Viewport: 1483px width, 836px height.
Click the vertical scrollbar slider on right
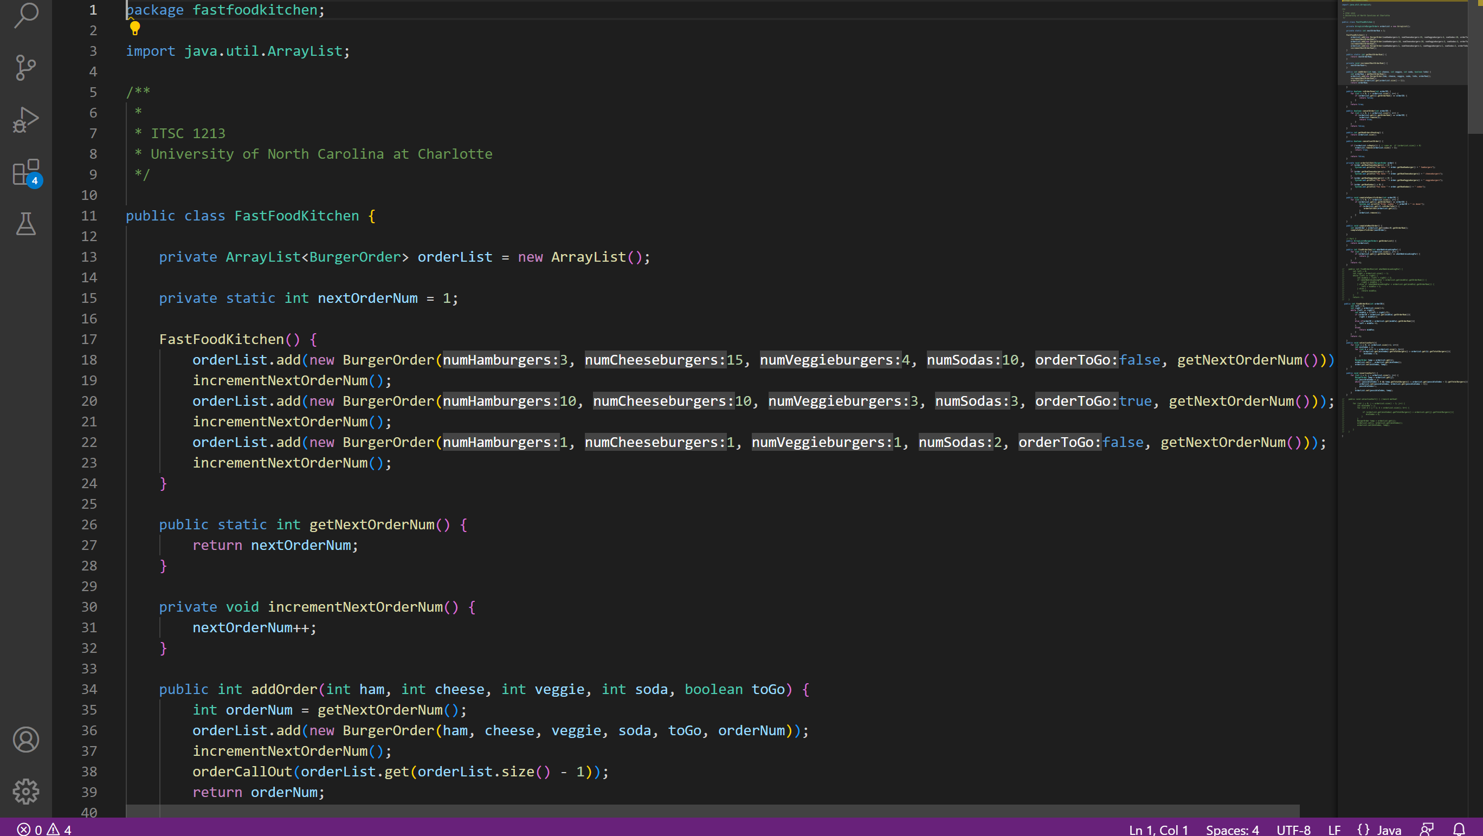pos(1475,66)
